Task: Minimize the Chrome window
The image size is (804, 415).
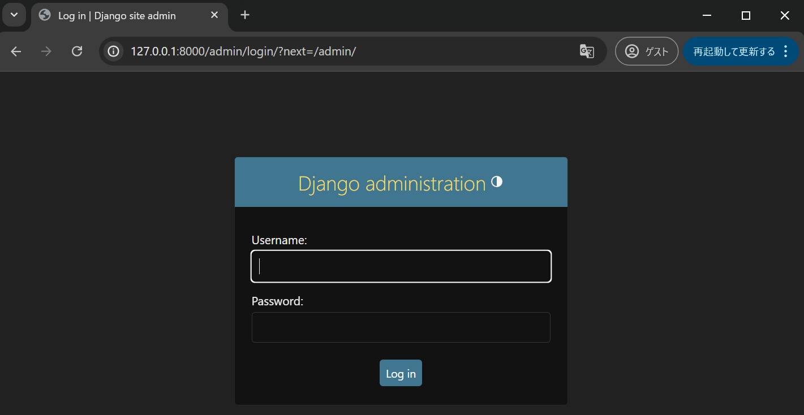Action: click(x=707, y=16)
